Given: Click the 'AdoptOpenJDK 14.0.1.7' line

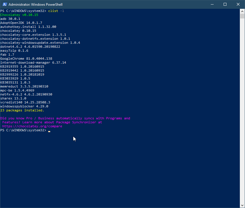Looking at the screenshot, I should click(21, 23).
